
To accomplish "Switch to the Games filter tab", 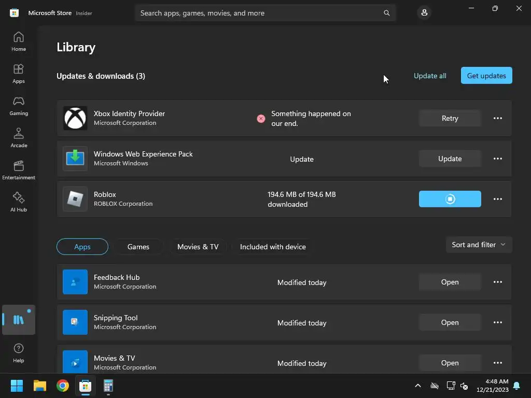I will click(x=138, y=247).
